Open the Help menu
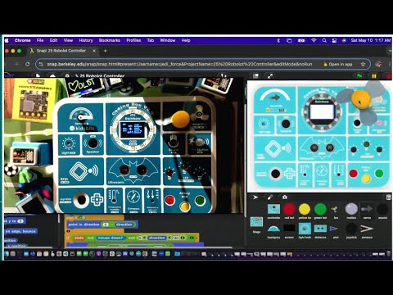The width and height of the screenshot is (393, 295). (186, 40)
